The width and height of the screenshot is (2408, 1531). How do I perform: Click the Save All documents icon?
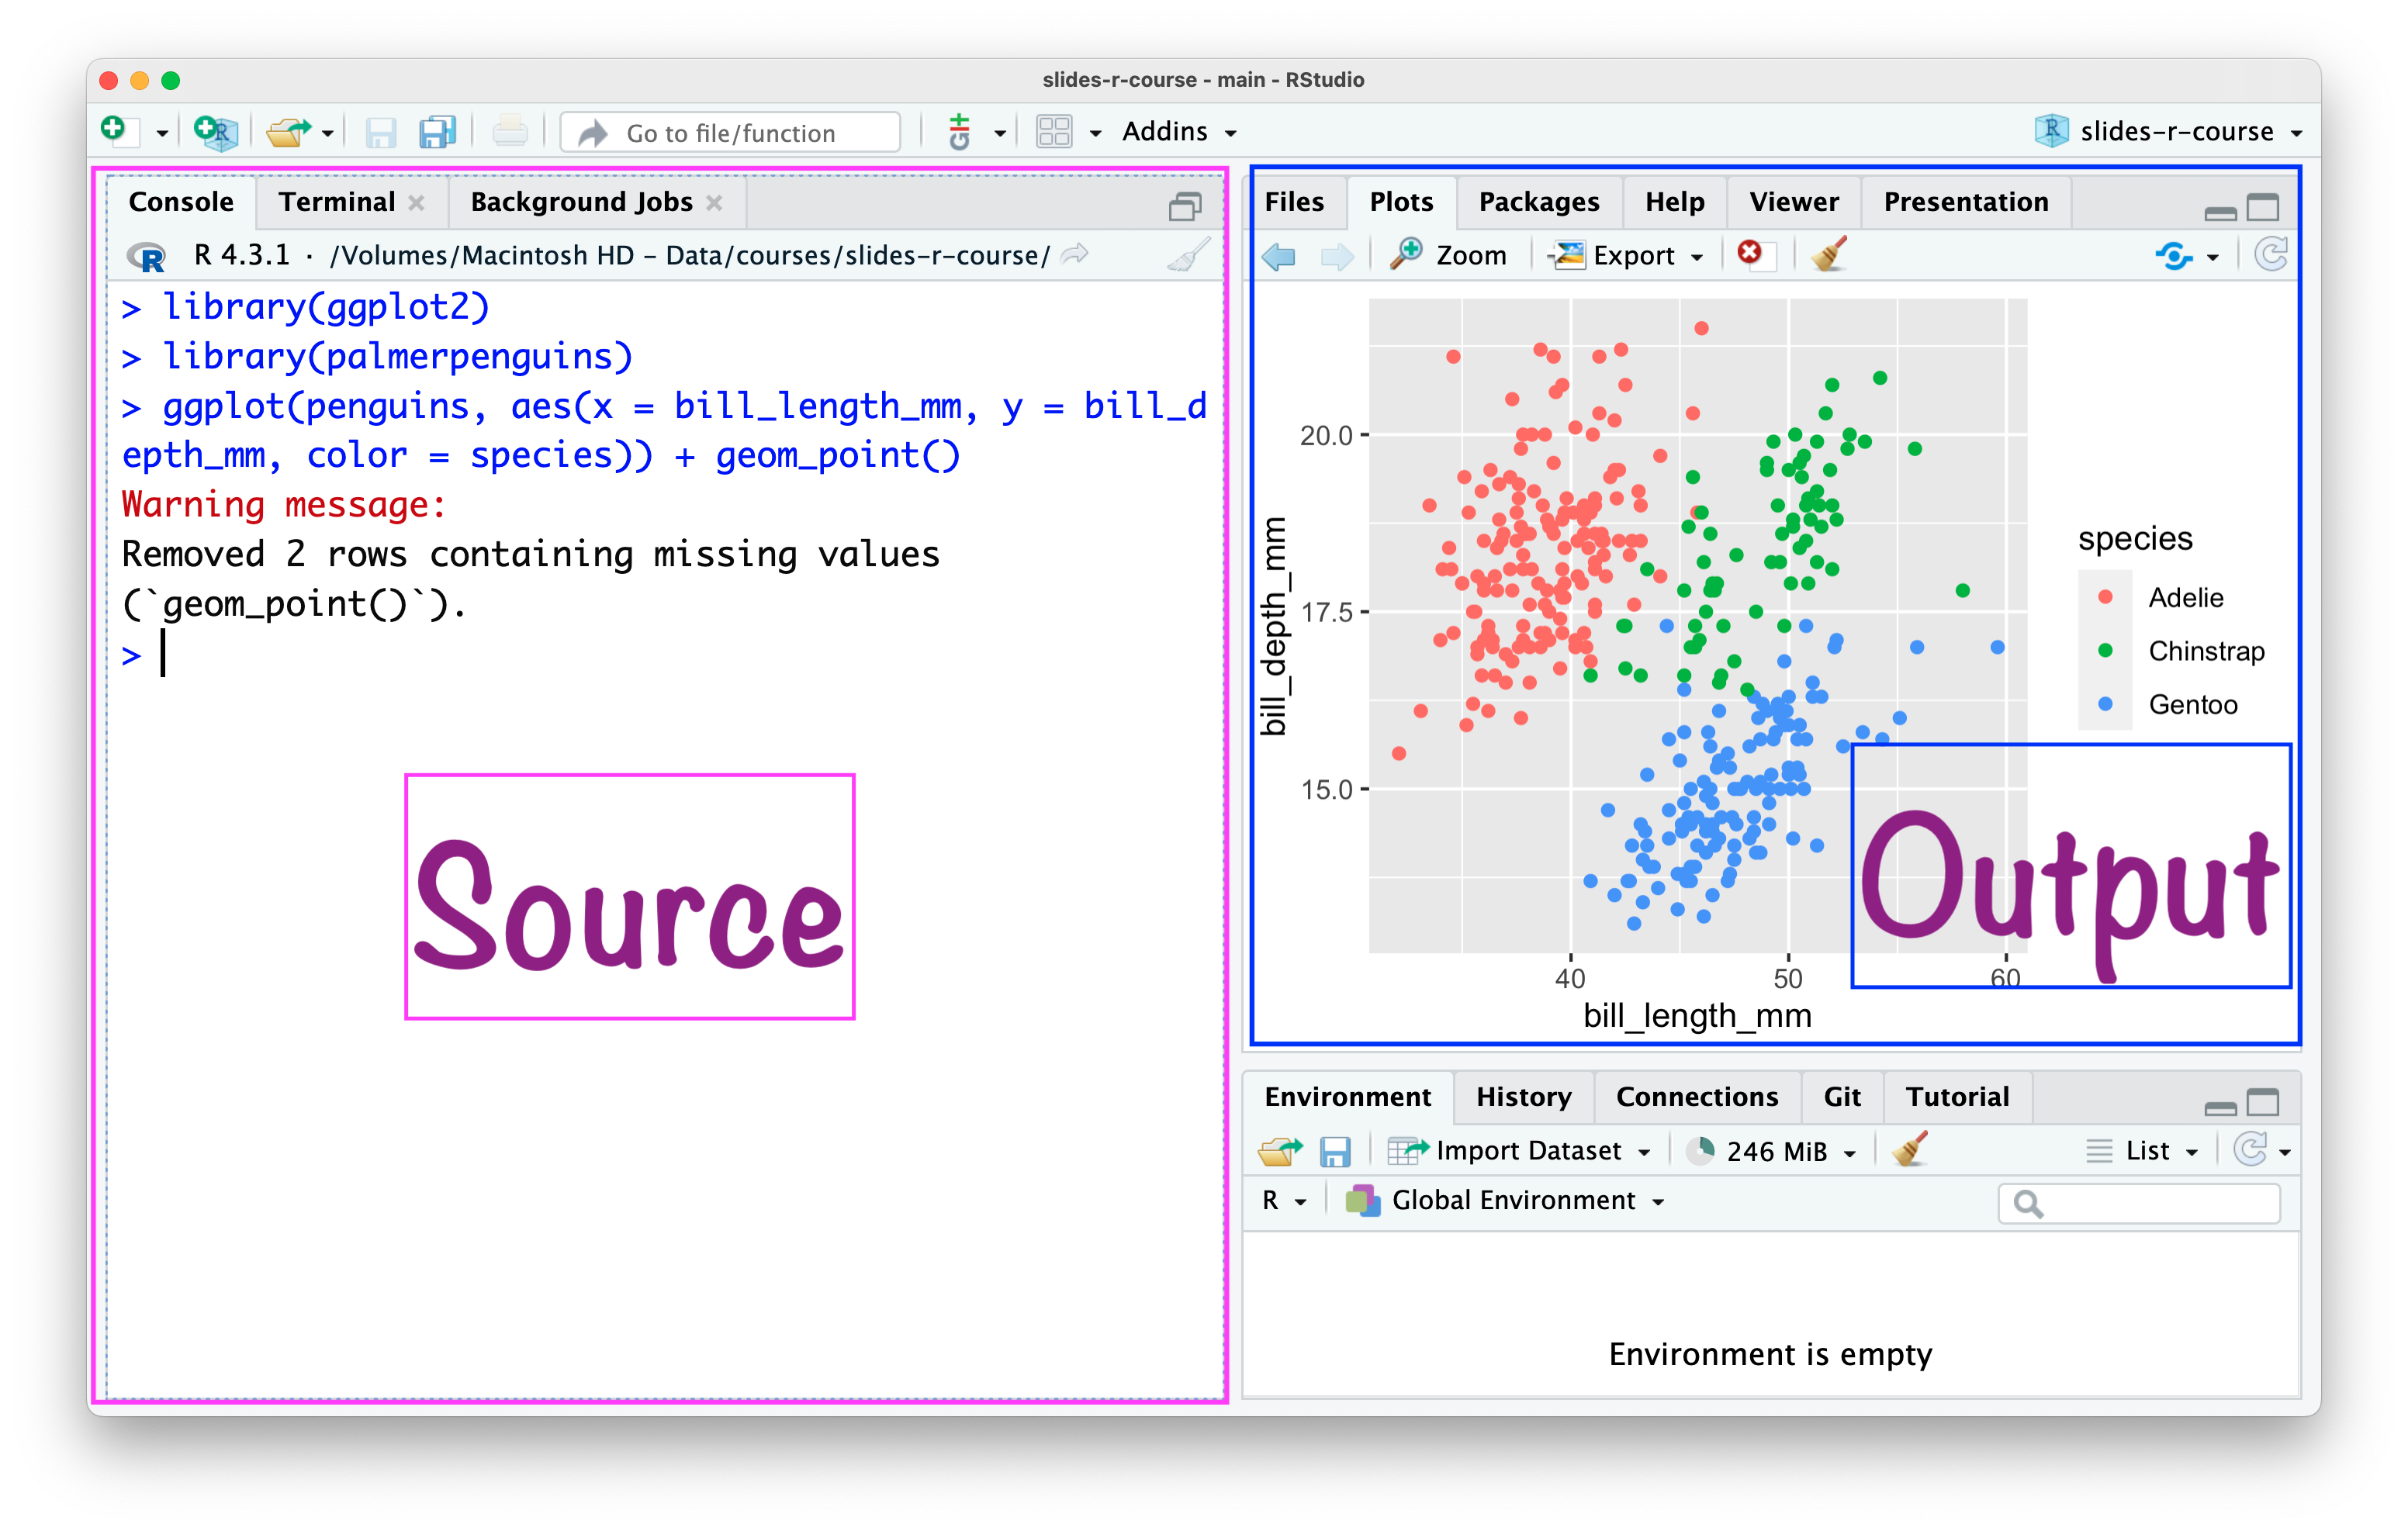tap(437, 132)
